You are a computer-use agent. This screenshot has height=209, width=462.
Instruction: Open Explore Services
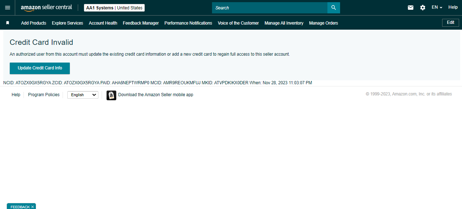pos(67,23)
